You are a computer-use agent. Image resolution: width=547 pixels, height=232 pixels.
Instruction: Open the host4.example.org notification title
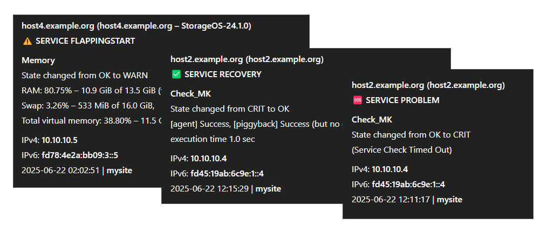coord(136,26)
